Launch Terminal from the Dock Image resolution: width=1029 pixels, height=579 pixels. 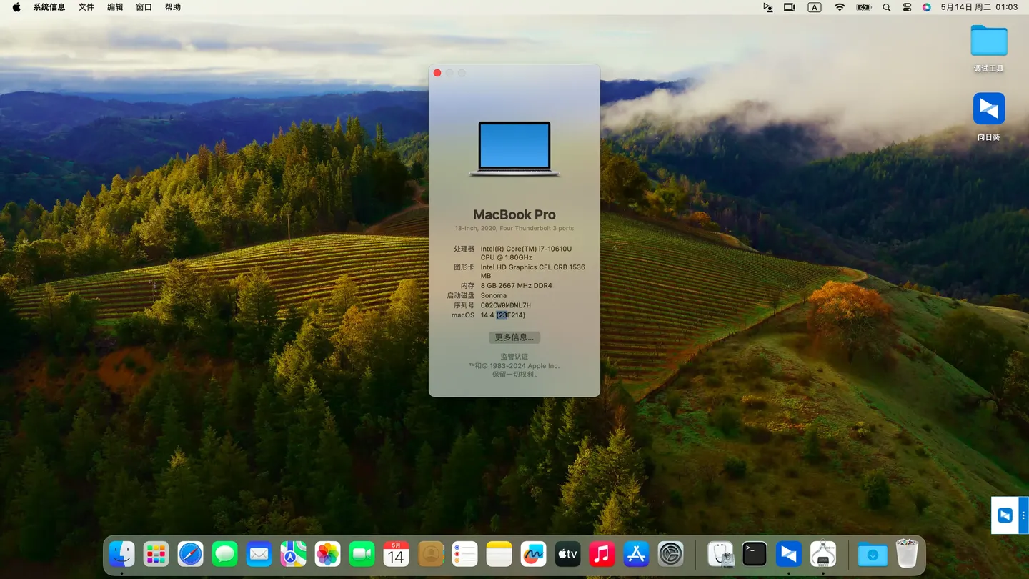(x=755, y=554)
